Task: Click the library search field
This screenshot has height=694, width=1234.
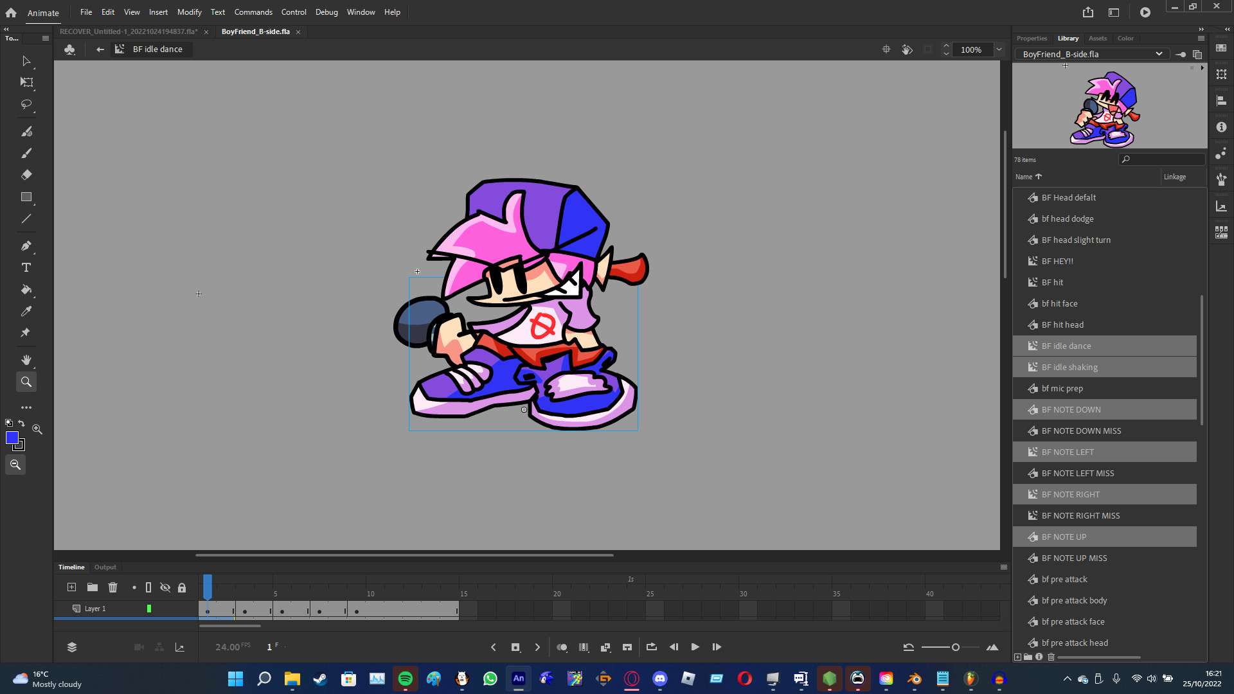Action: pos(1163,159)
